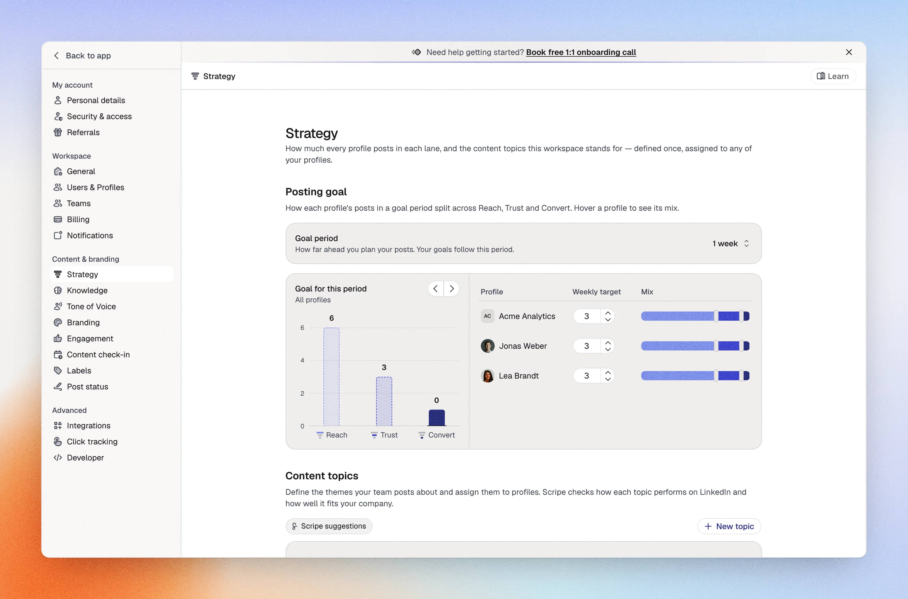
Task: Click the Knowledge brain icon
Action: click(58, 290)
